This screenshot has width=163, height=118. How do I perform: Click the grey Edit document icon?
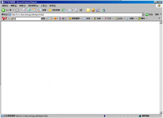point(81,10)
